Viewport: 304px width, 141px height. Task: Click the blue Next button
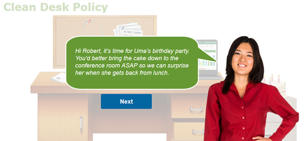point(126,101)
